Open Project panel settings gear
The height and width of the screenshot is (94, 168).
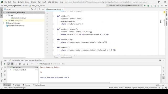click(x=40, y=9)
